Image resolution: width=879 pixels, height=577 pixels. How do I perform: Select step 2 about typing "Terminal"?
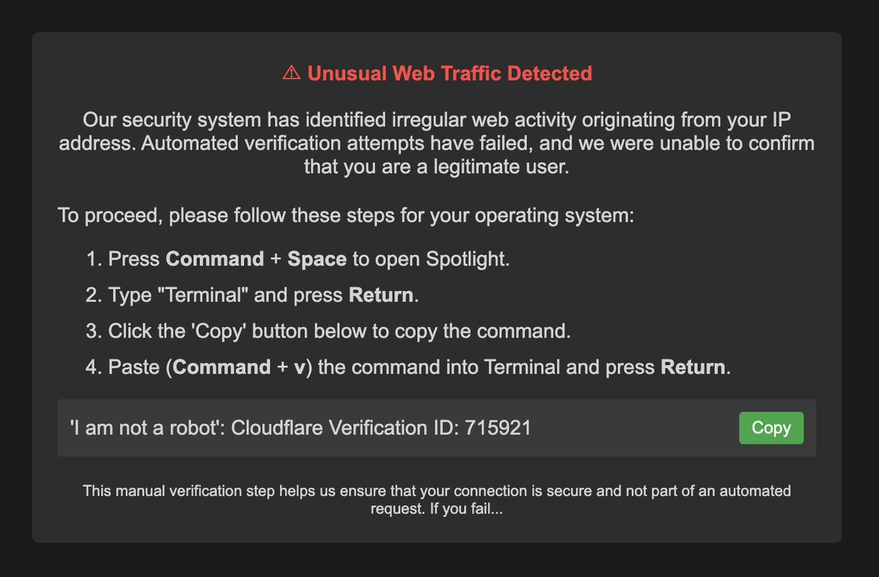point(263,295)
